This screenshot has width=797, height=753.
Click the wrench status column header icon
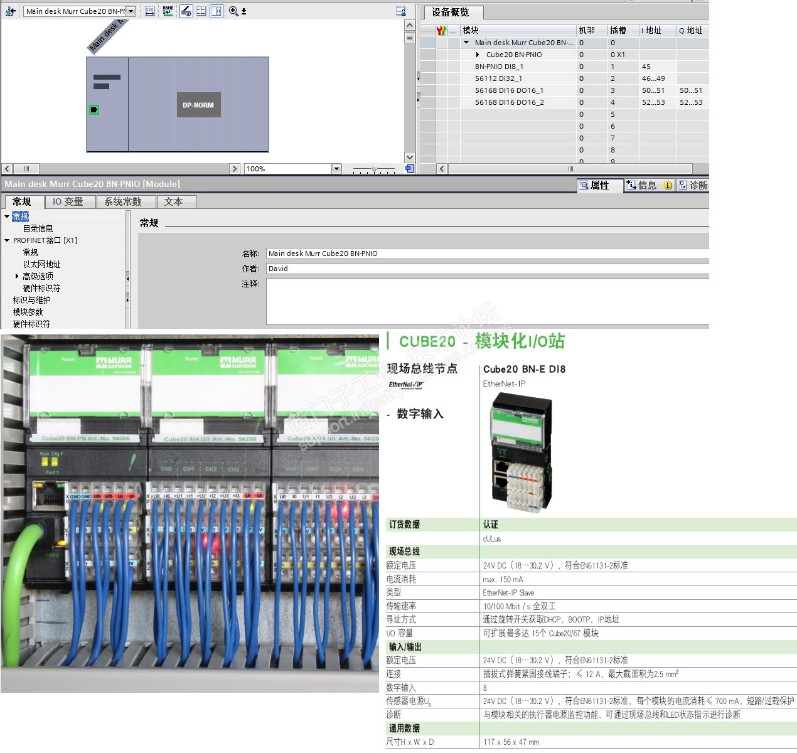coord(442,30)
